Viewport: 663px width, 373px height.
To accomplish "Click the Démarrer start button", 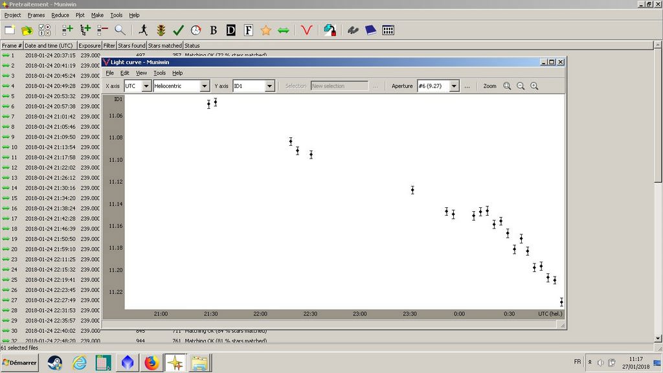I will (19, 363).
